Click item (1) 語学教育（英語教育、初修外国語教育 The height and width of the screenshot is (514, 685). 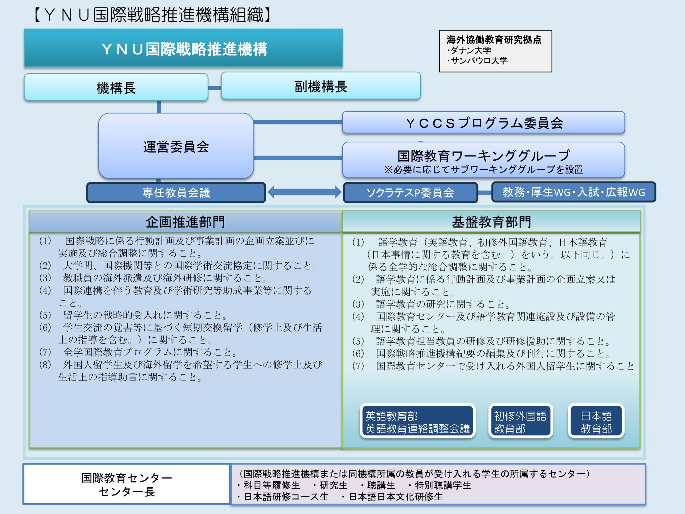(491, 254)
